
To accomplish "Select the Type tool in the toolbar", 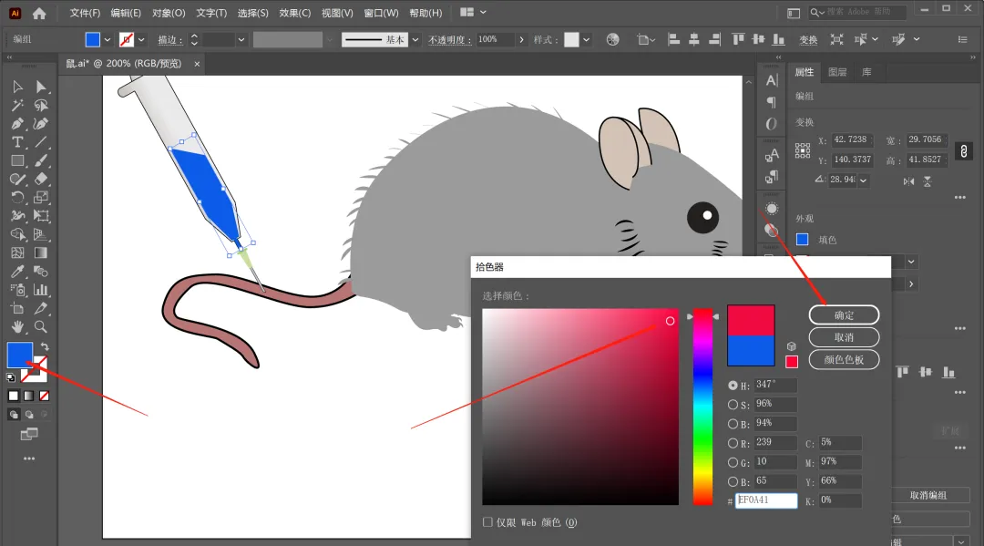I will coord(17,142).
